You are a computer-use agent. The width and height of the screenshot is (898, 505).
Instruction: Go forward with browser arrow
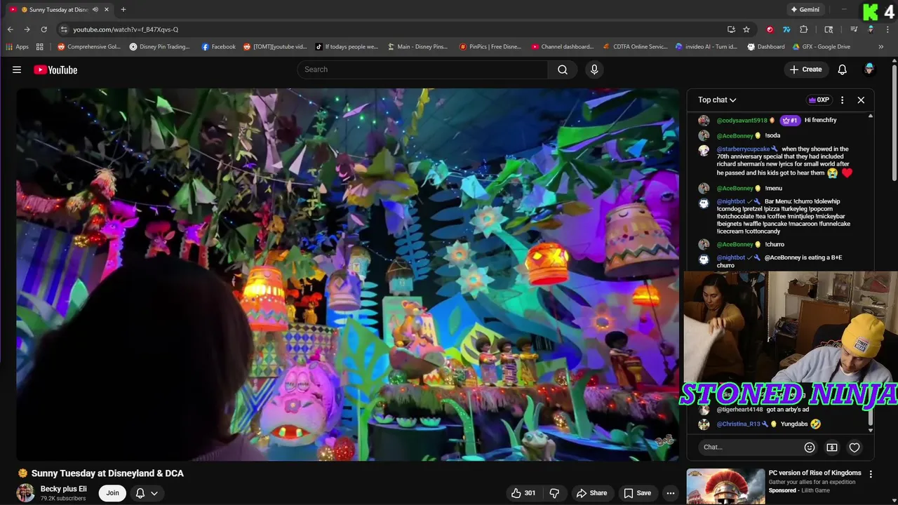tap(27, 29)
